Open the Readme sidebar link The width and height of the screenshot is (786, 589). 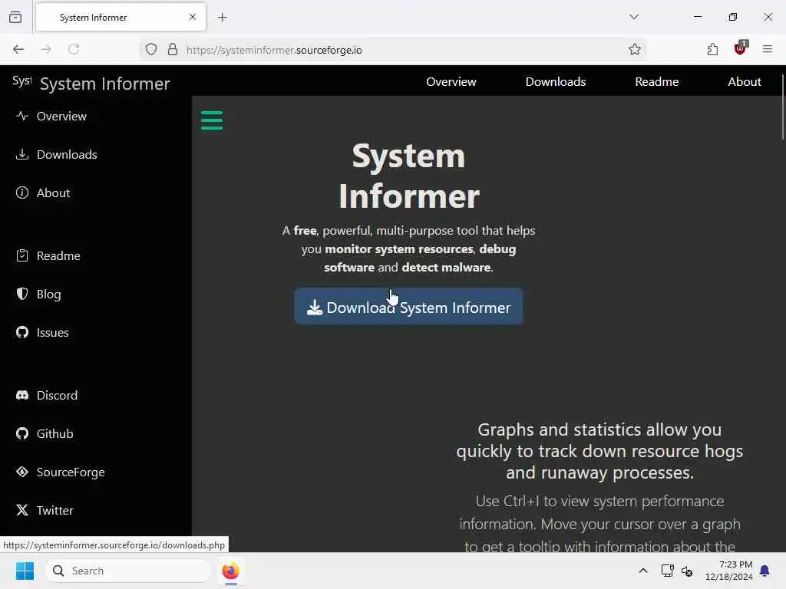(x=58, y=255)
